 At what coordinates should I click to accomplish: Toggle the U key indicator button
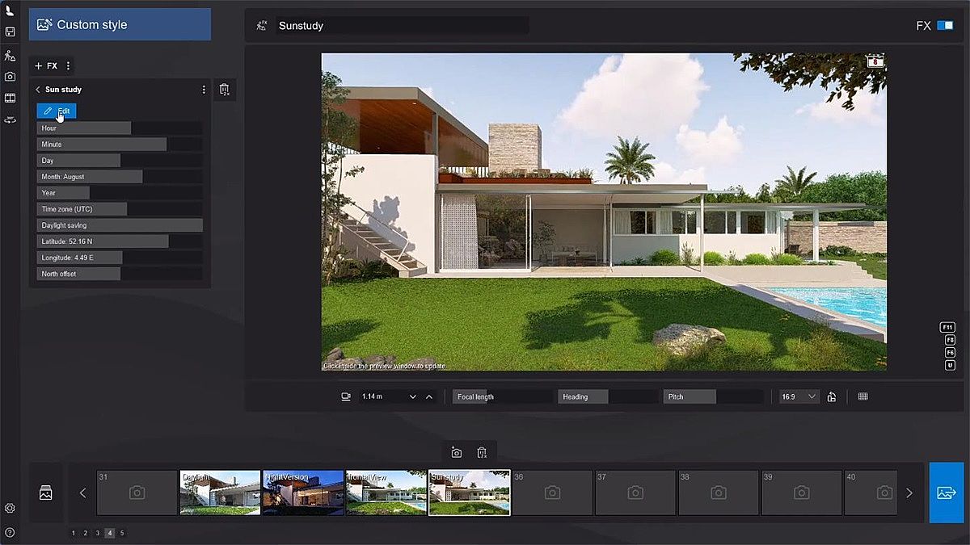(x=950, y=365)
